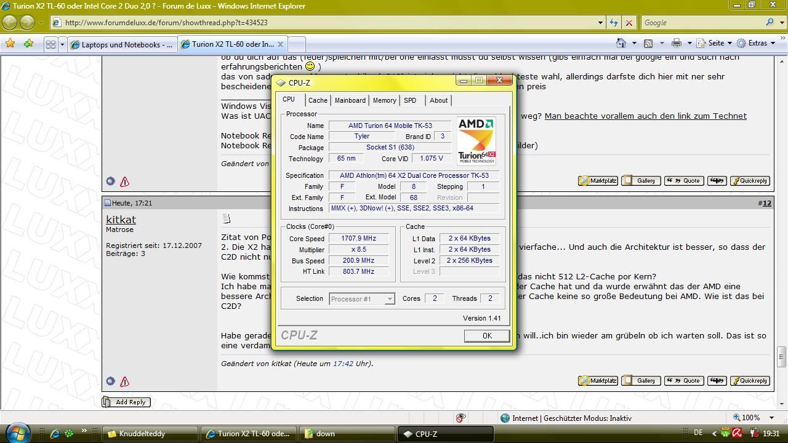
Task: Click the popup blocker icon in the status bar
Action: pos(460,418)
